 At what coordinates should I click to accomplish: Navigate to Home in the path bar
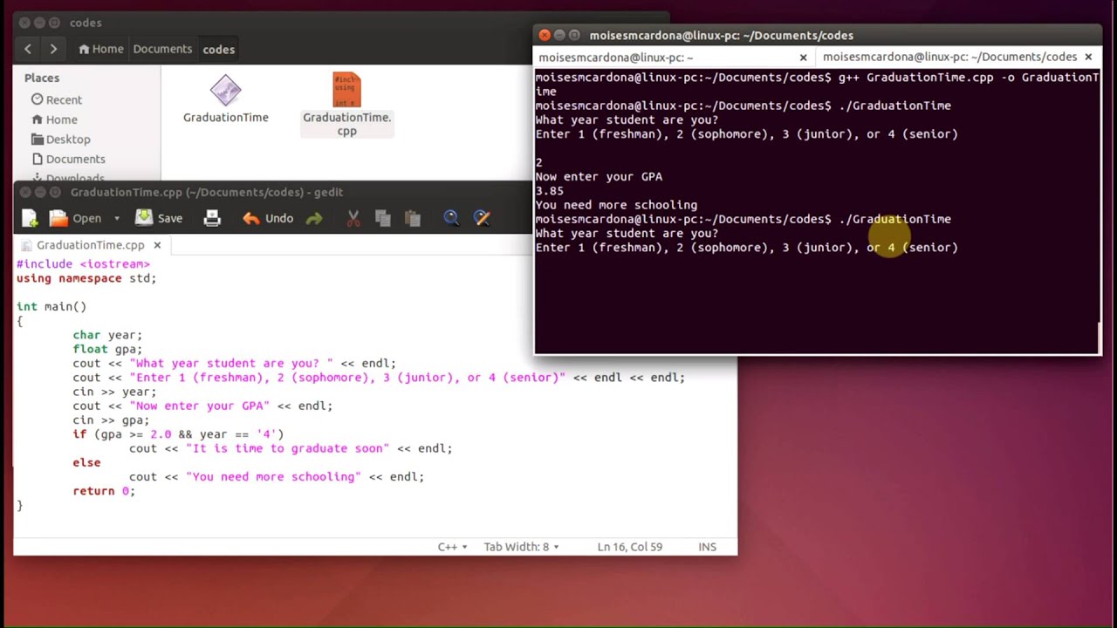pos(101,49)
